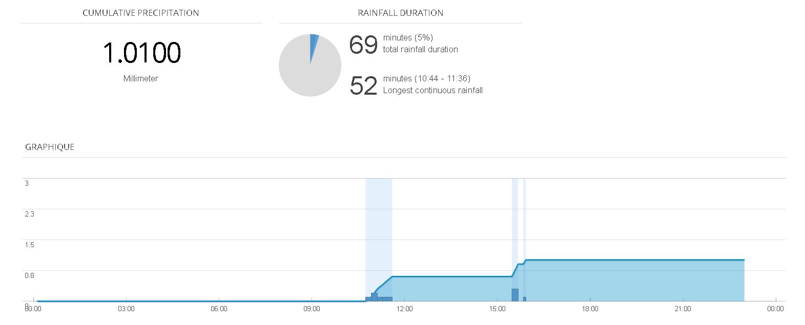This screenshot has height=325, width=805.
Task: Click the Millimeter unit label
Action: tap(140, 79)
